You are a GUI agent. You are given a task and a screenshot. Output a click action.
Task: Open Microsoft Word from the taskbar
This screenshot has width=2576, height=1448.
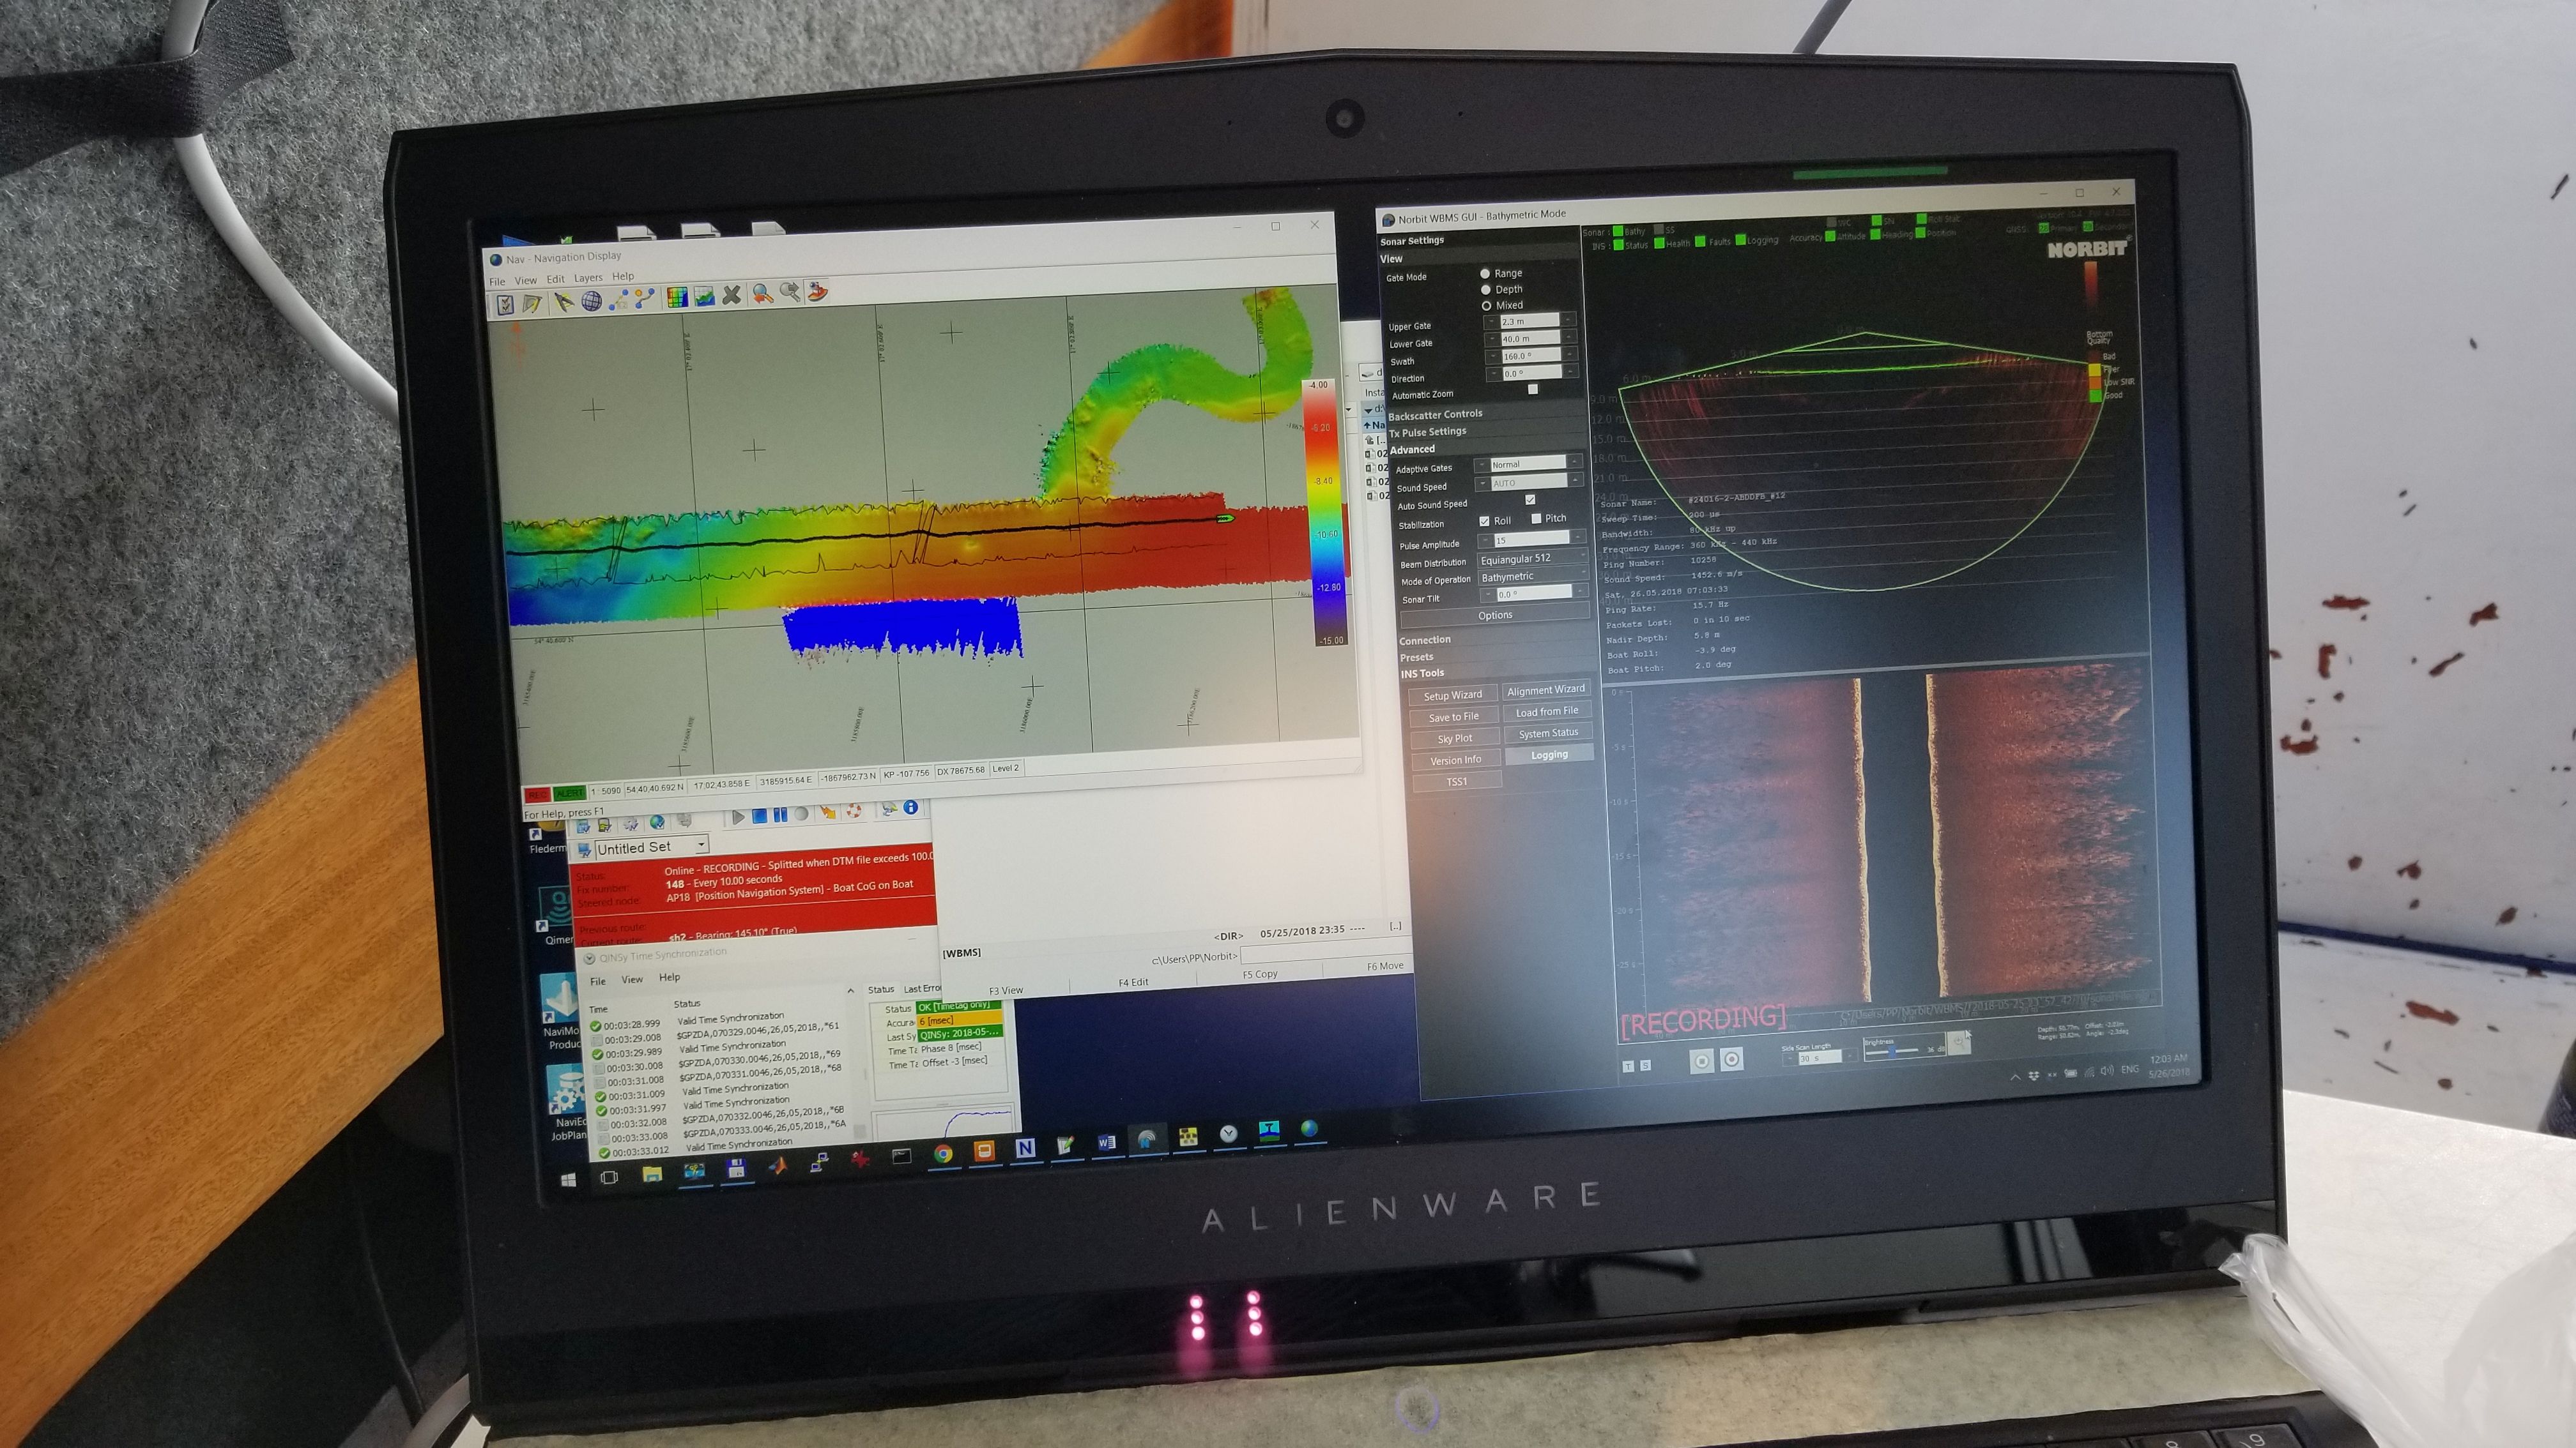1106,1142
